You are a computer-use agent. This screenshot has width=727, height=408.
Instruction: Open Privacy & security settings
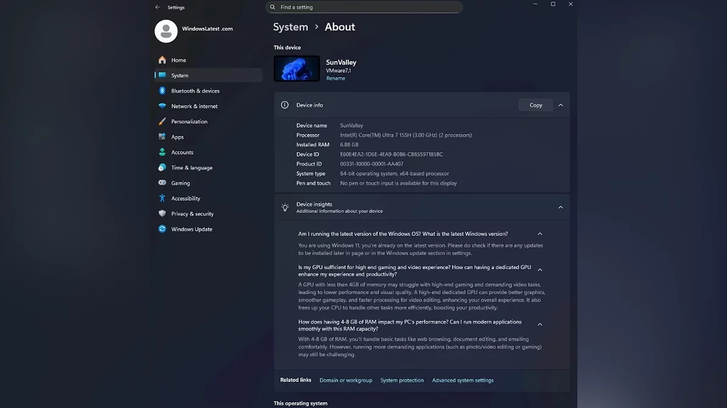coord(208,213)
